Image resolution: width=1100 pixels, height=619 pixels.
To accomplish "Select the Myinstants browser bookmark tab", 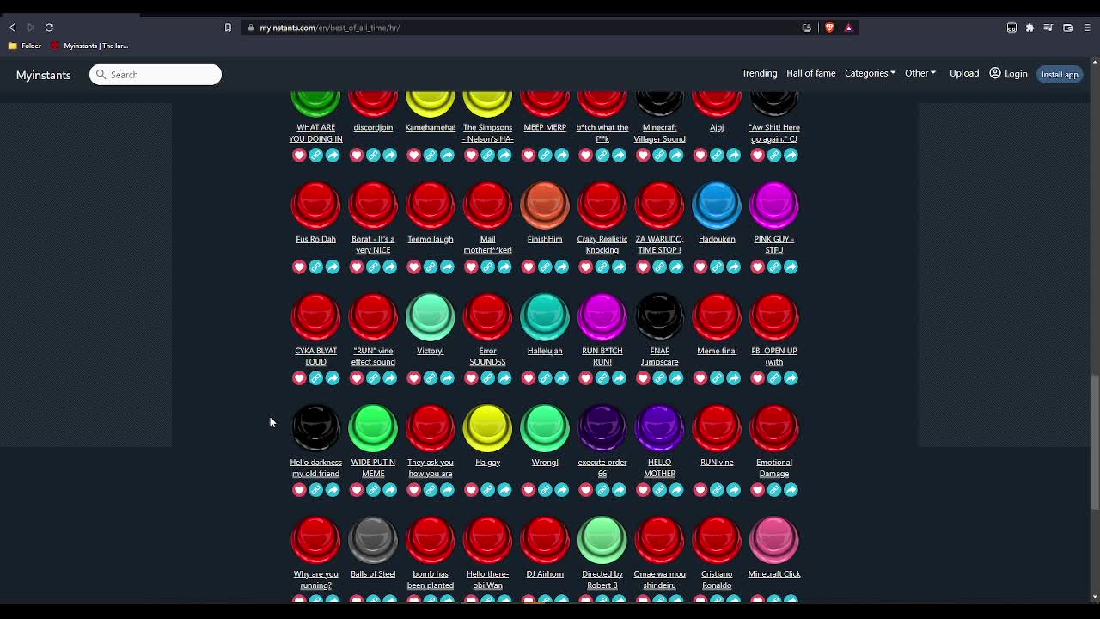I will click(89, 46).
